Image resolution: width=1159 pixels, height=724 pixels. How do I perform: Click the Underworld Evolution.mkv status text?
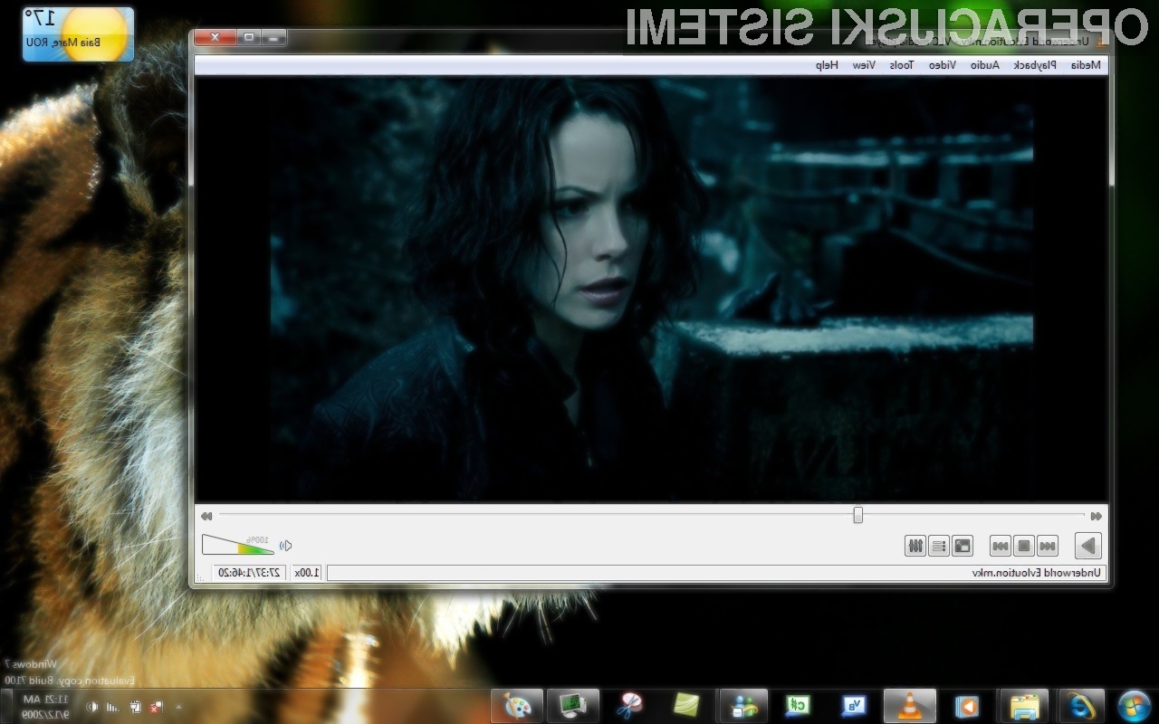1037,572
